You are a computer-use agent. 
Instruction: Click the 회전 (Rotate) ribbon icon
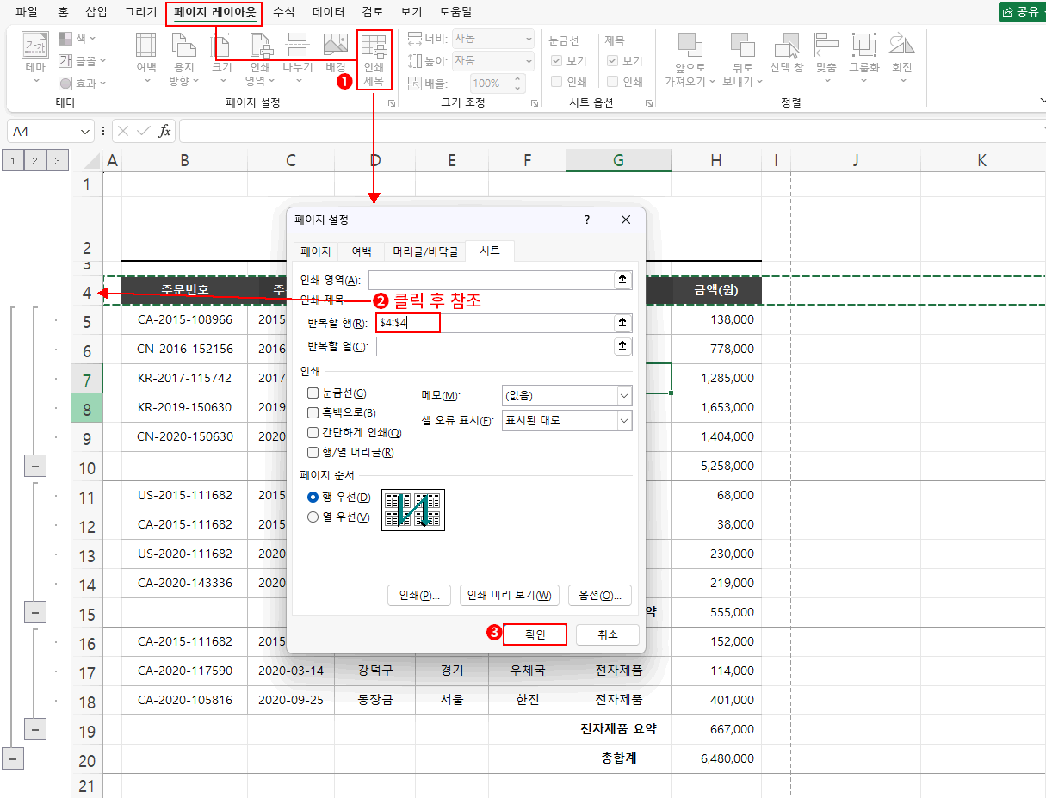[x=901, y=57]
